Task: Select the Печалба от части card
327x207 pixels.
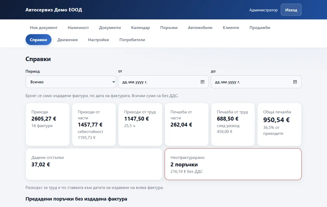Action: [187, 124]
